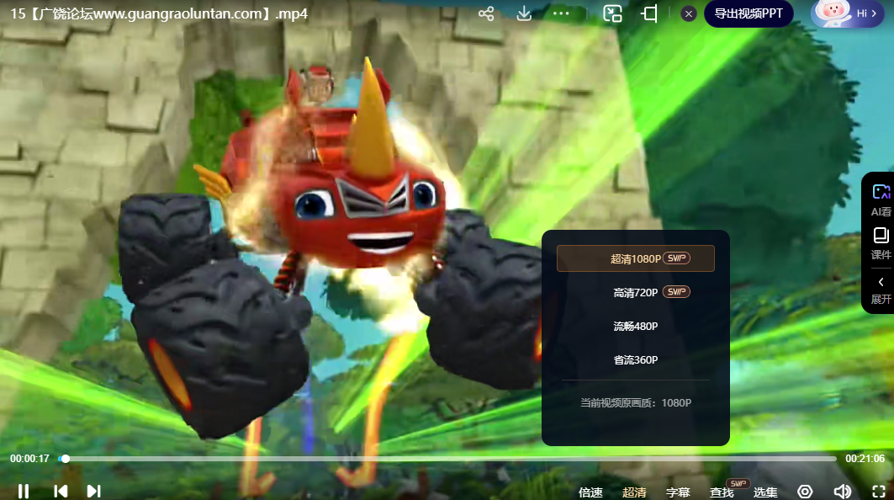Toggle the 超清 quality menu

[635, 492]
